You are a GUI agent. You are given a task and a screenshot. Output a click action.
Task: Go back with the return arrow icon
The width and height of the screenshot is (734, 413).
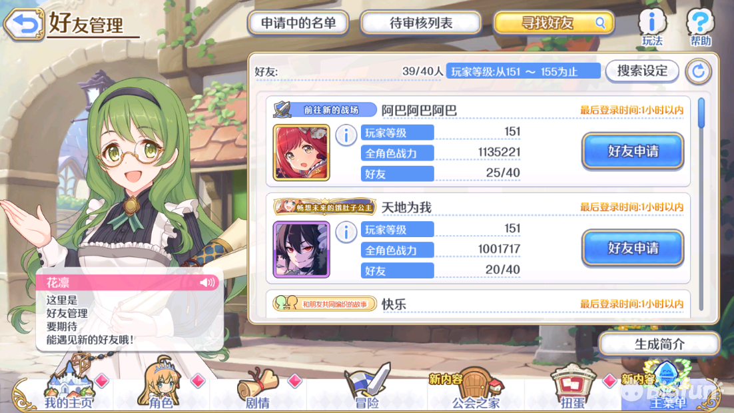point(25,23)
